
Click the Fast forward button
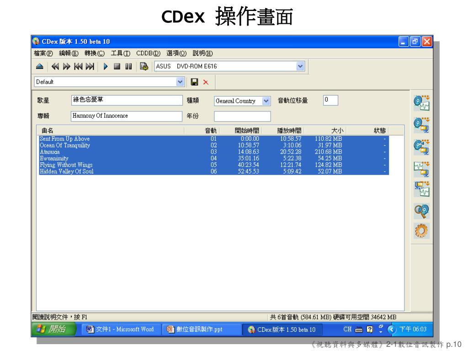pyautogui.click(x=67, y=66)
